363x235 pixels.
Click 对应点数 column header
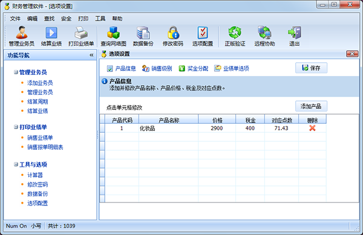(281, 120)
